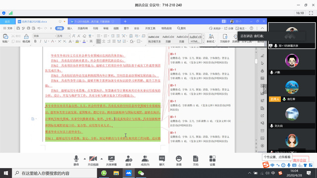317x178 pixels.
Task: Open share screen option
Action: click(111, 160)
